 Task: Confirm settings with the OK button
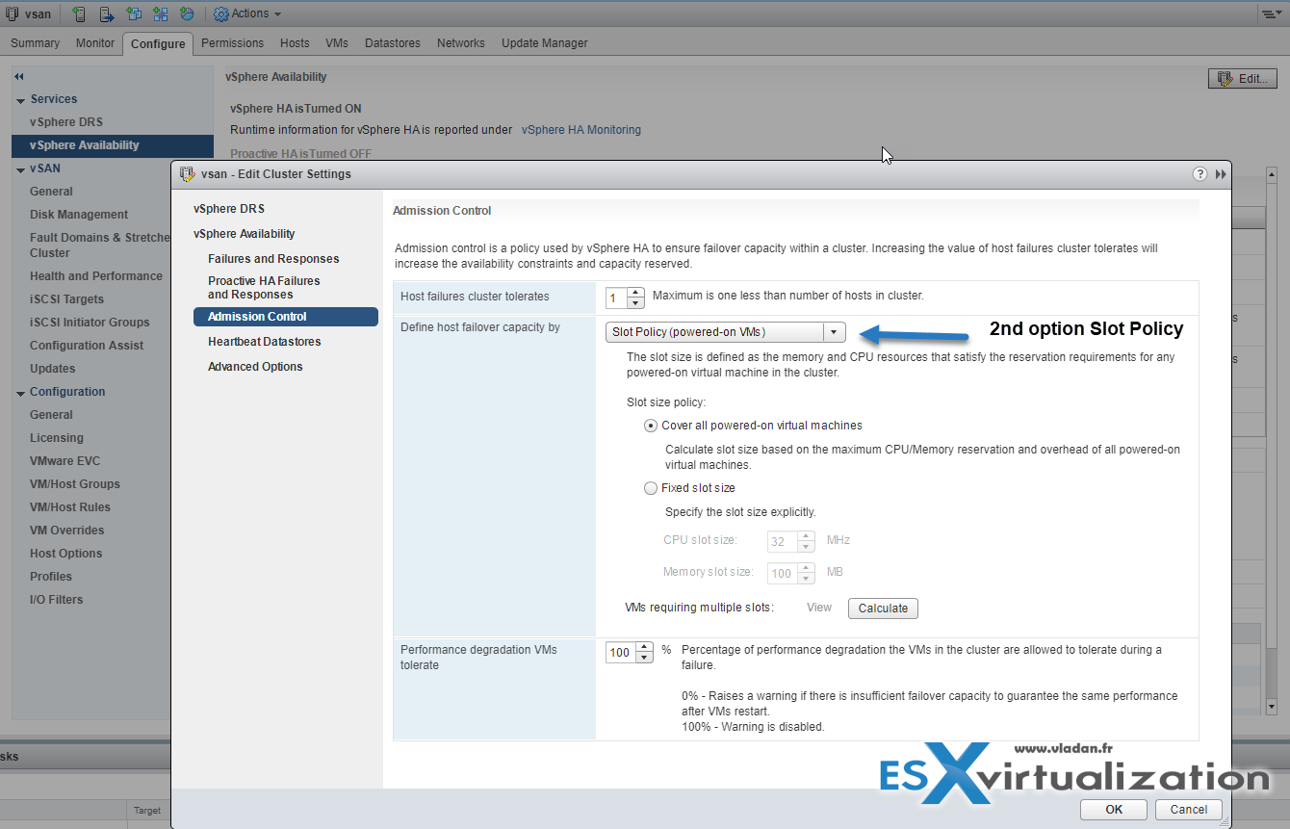tap(1114, 810)
